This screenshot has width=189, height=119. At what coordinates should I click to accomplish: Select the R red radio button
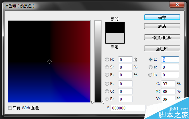pos(107,84)
